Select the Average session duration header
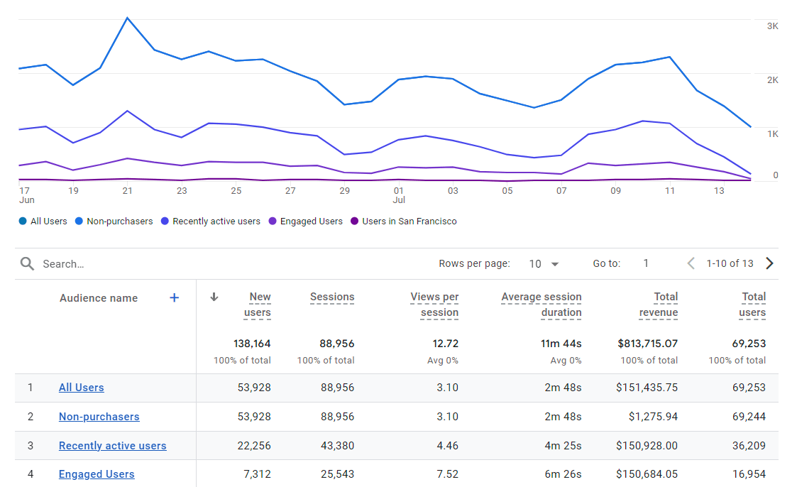Viewport: 797px width, 487px height. coord(542,305)
